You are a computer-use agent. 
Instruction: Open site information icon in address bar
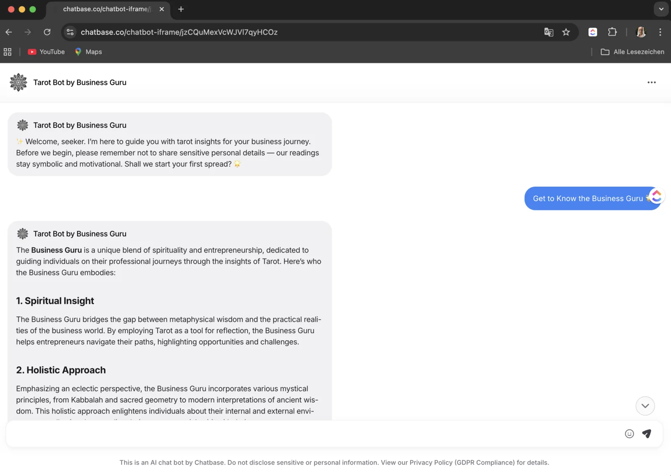coord(70,32)
